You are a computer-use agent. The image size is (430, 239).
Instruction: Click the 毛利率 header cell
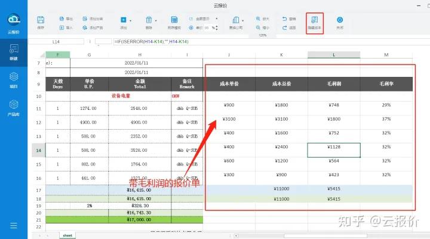(x=386, y=84)
